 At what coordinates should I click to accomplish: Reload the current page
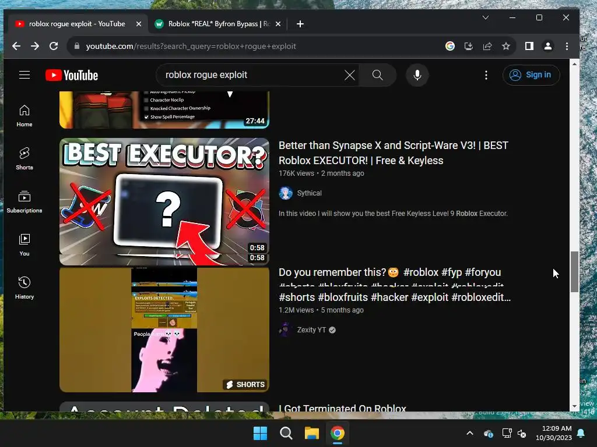(54, 46)
